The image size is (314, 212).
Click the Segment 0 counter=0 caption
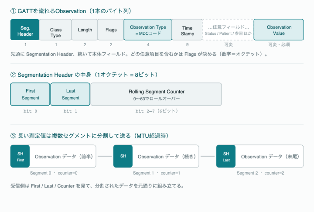click(x=54, y=173)
